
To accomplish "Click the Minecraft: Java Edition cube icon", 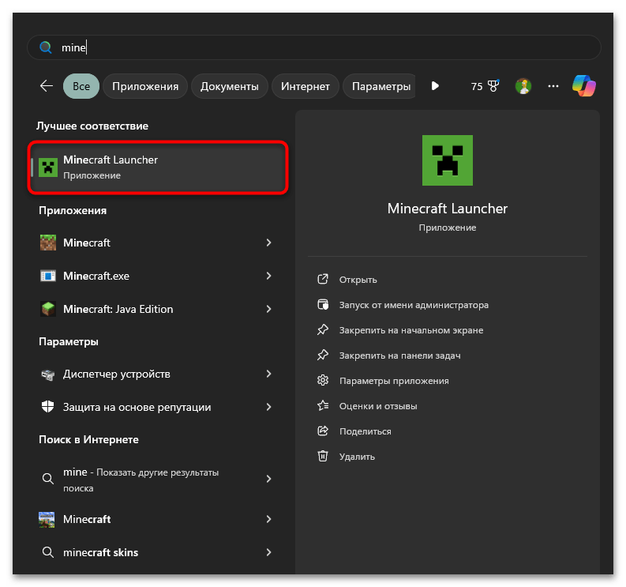I will pos(48,309).
